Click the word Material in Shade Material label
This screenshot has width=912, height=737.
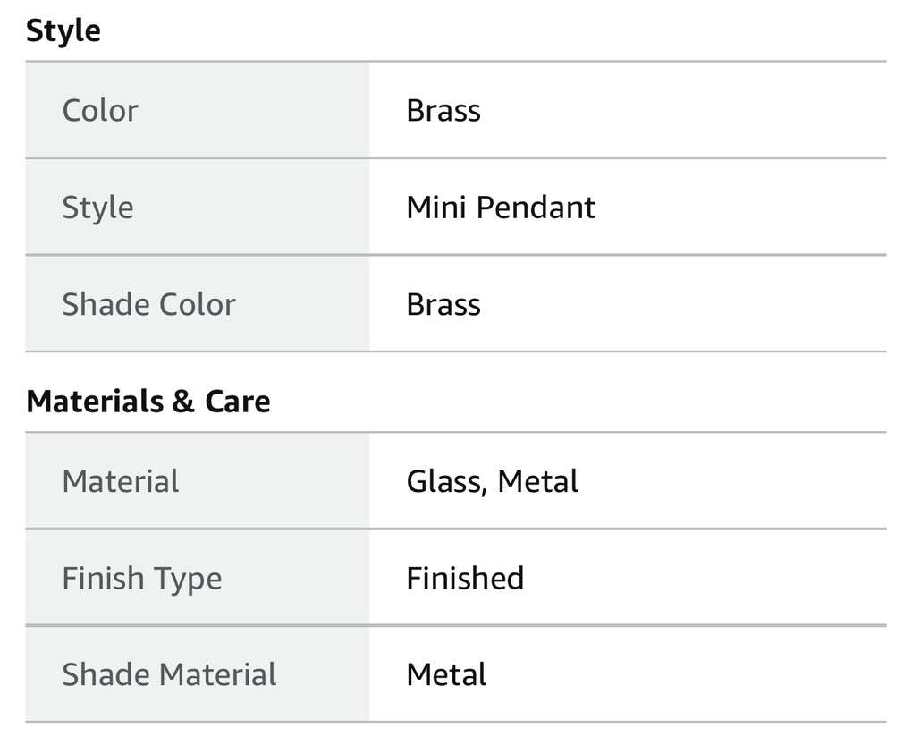pos(220,675)
